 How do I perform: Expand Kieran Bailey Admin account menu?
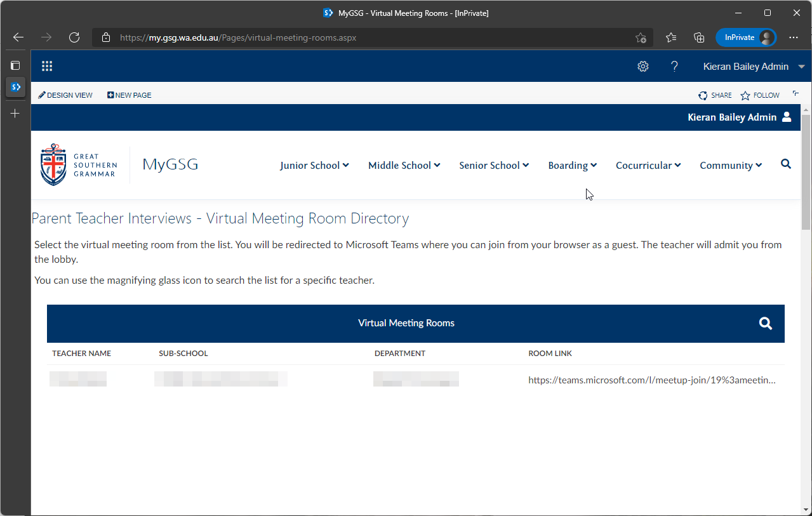pos(754,67)
